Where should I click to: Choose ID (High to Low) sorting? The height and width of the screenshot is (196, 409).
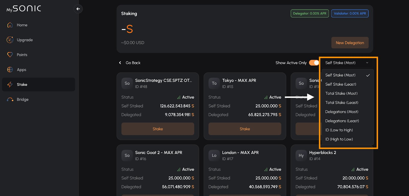(339, 139)
